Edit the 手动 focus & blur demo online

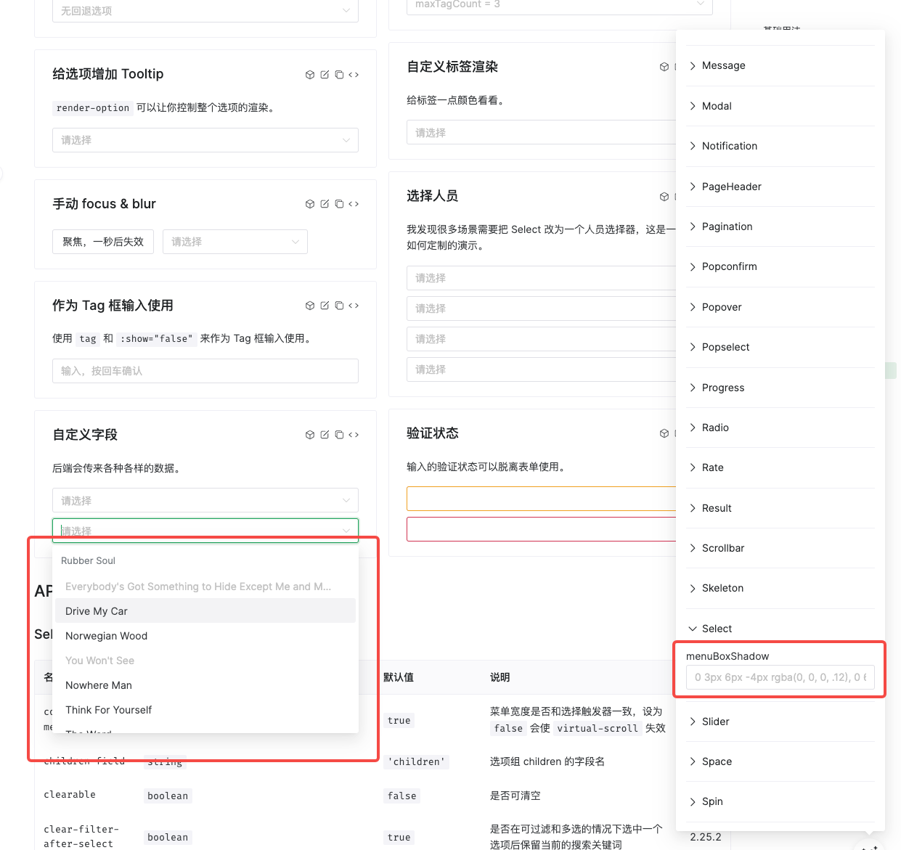pyautogui.click(x=325, y=204)
